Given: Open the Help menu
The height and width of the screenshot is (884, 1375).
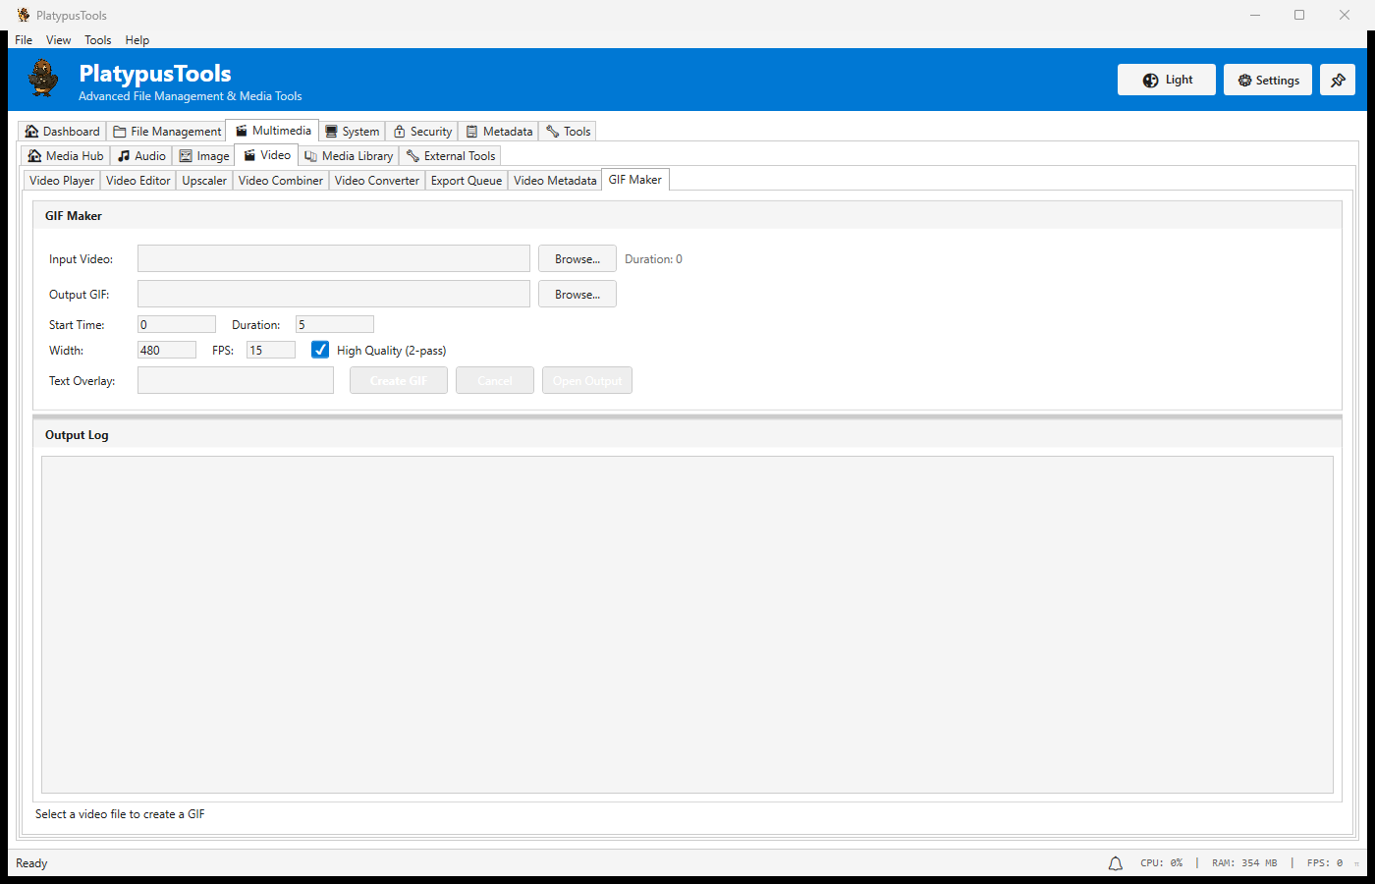Looking at the screenshot, I should [x=137, y=40].
